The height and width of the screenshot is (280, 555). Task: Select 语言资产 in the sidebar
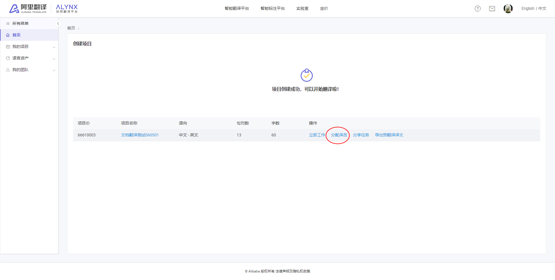coord(29,58)
